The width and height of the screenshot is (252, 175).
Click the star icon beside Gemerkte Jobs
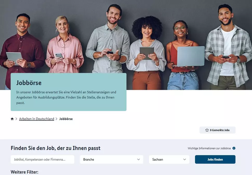point(207,130)
